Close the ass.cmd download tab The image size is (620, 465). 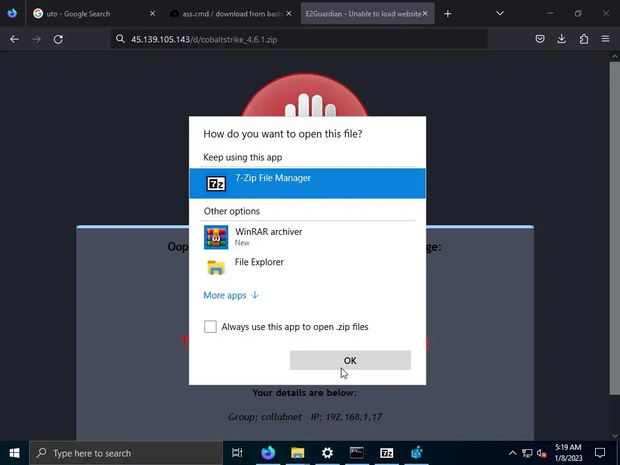pyautogui.click(x=289, y=14)
